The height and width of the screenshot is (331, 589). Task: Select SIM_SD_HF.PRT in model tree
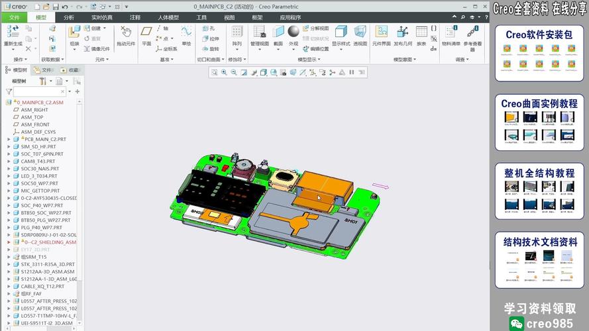[38, 147]
